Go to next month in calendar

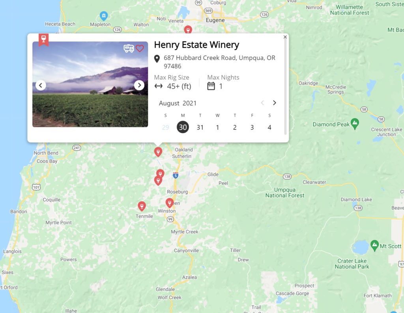coord(275,103)
